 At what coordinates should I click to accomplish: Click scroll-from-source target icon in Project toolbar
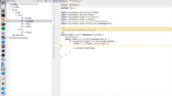coord(38,1)
